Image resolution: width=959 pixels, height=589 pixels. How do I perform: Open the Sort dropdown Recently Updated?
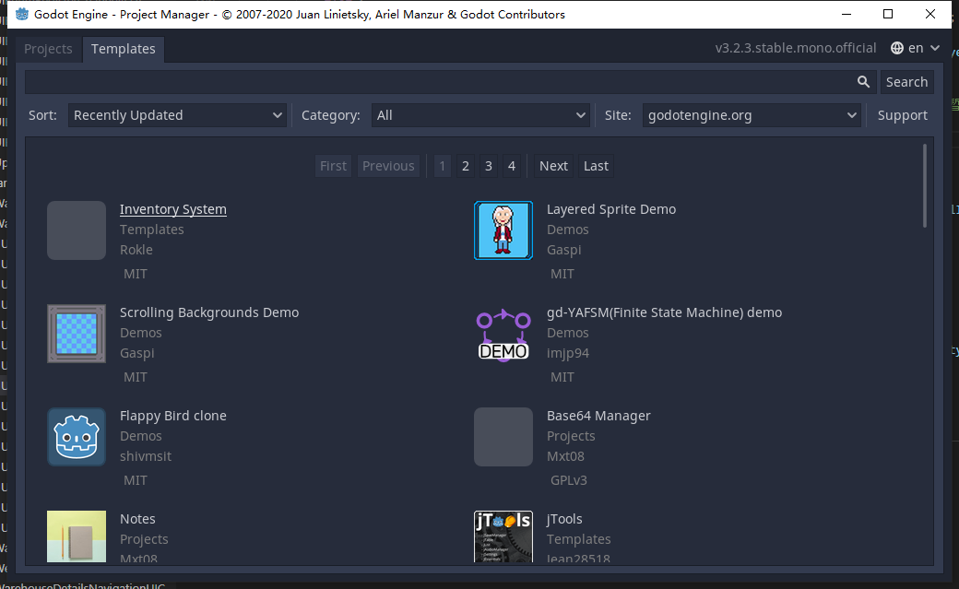[177, 115]
